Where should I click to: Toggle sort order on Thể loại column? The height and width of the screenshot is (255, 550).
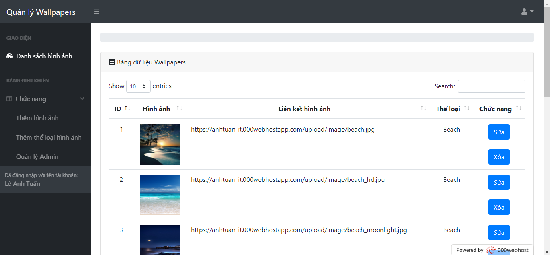point(467,108)
